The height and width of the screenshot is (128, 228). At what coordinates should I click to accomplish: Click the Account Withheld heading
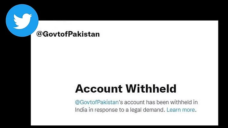pyautogui.click(x=126, y=89)
